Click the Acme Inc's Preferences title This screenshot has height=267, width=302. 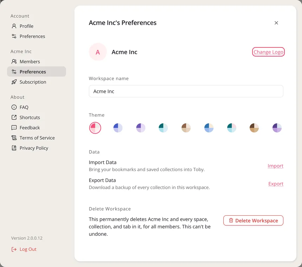pos(123,23)
